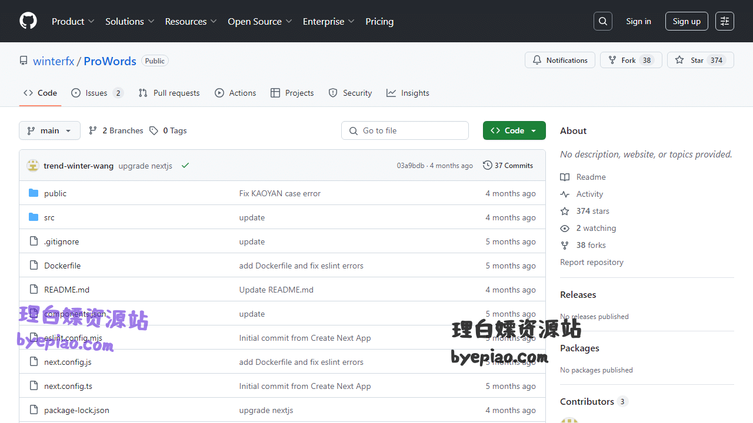Click Report repository link
Screen dimensions: 753x423
592,262
